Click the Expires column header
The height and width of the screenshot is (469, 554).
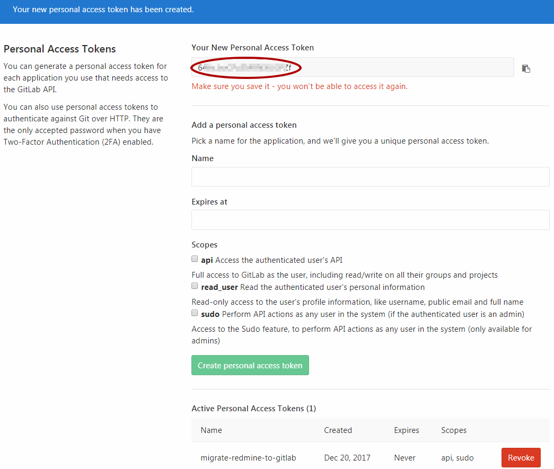tap(406, 430)
